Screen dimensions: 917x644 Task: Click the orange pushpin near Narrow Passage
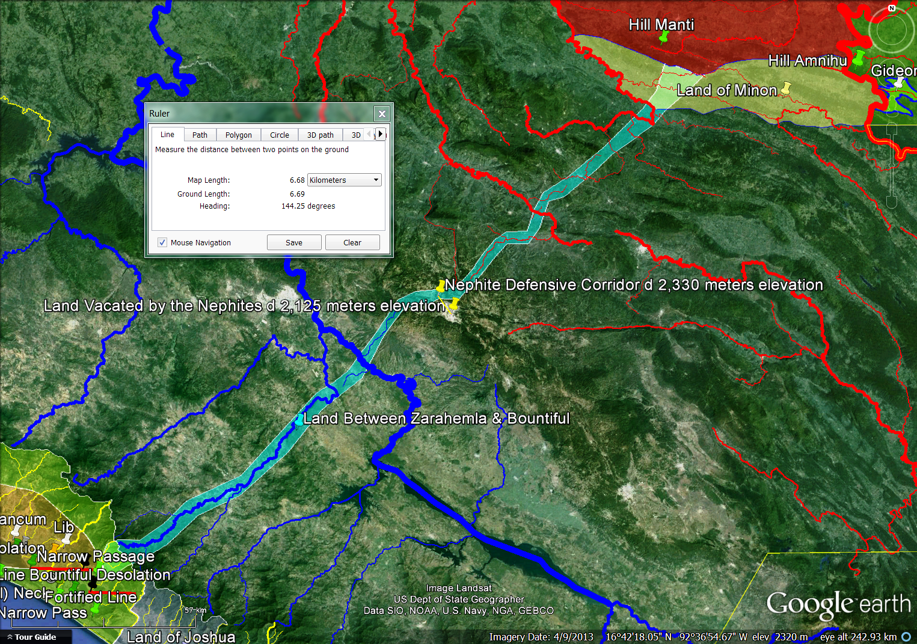(54, 548)
